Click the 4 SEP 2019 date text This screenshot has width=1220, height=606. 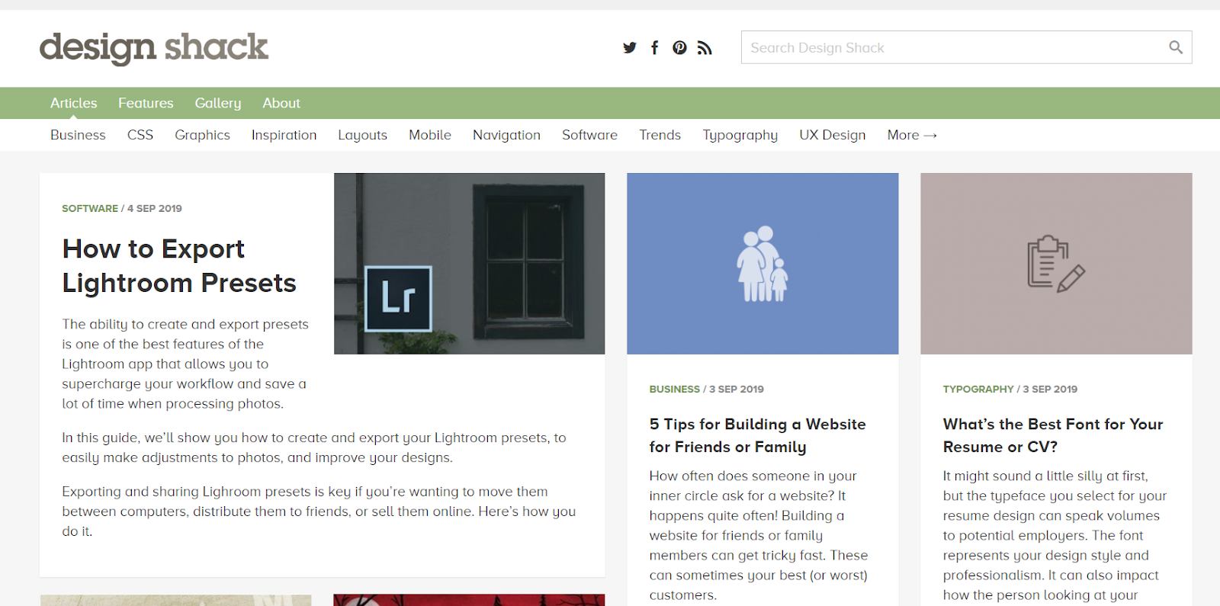(155, 208)
